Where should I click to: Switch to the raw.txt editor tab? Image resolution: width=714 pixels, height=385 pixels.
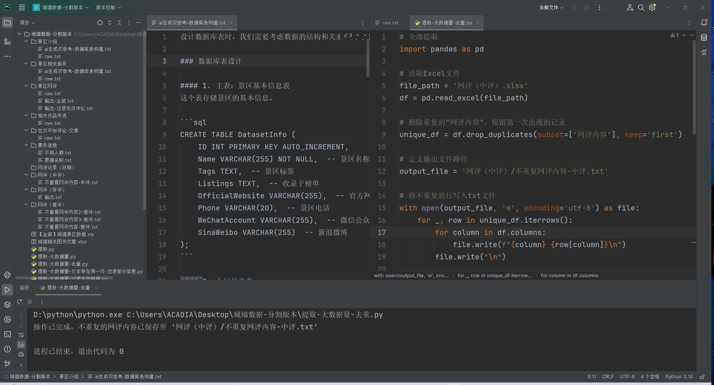click(x=390, y=23)
